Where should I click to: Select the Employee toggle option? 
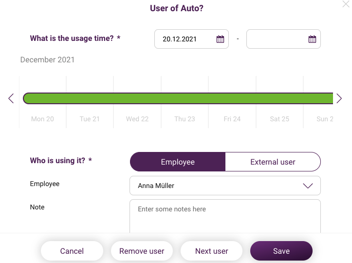click(178, 162)
